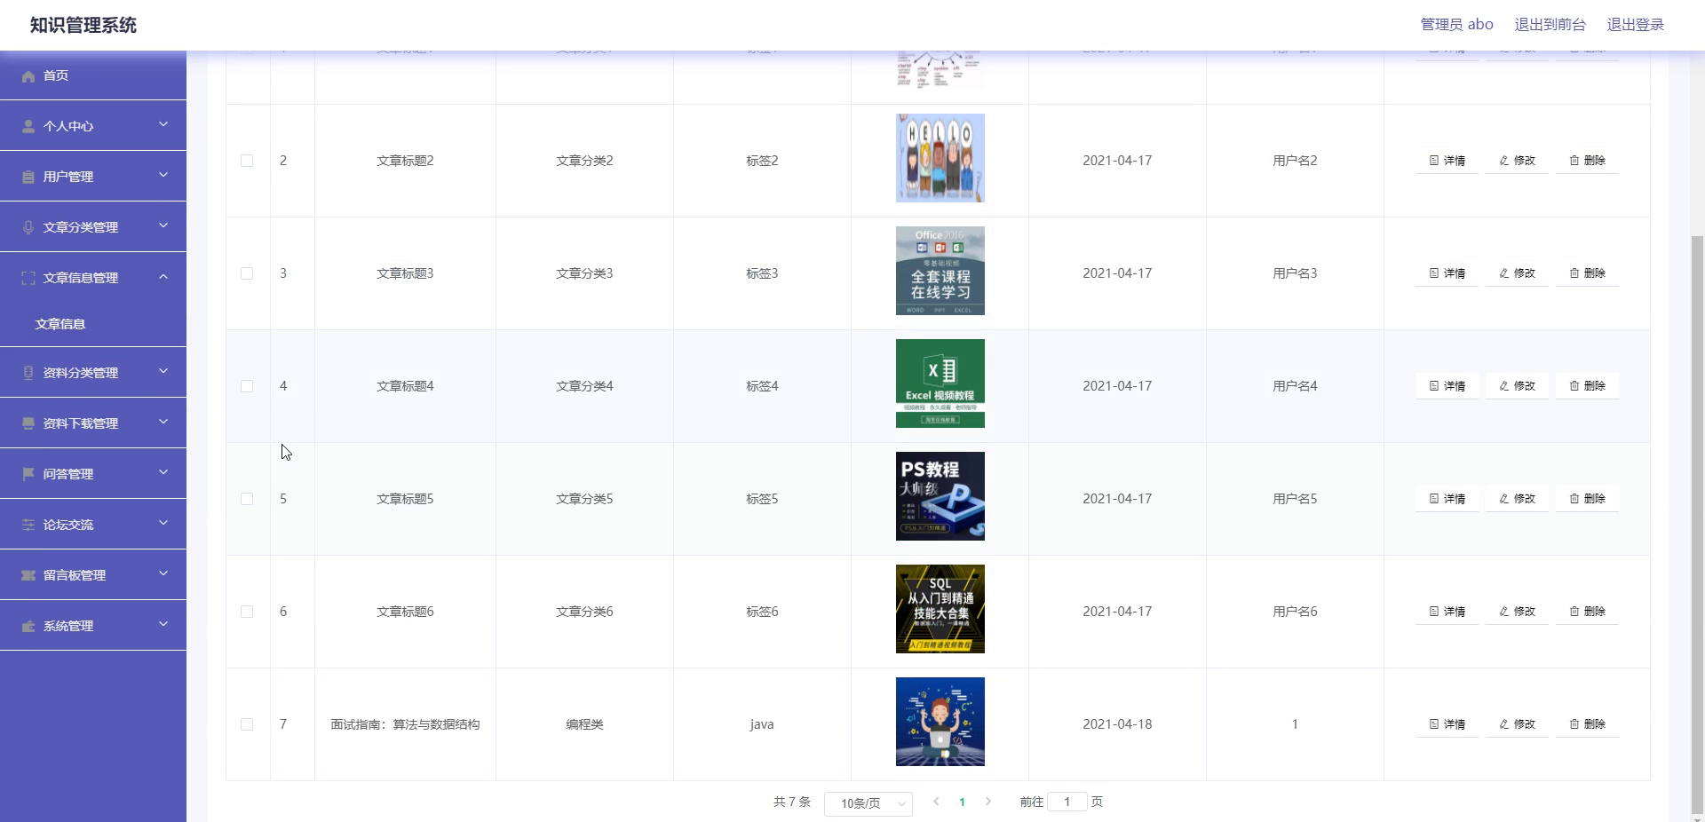Viewport: 1705px width, 822px height.
Task: Collapse the 文章信息管理 chevron
Action: pos(163,276)
